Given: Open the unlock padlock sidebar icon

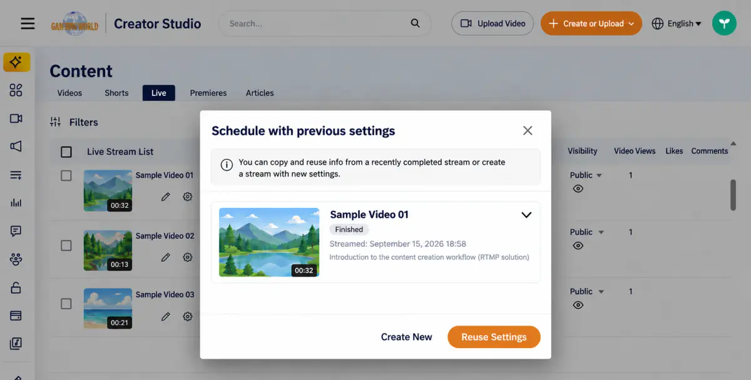Looking at the screenshot, I should tap(16, 287).
